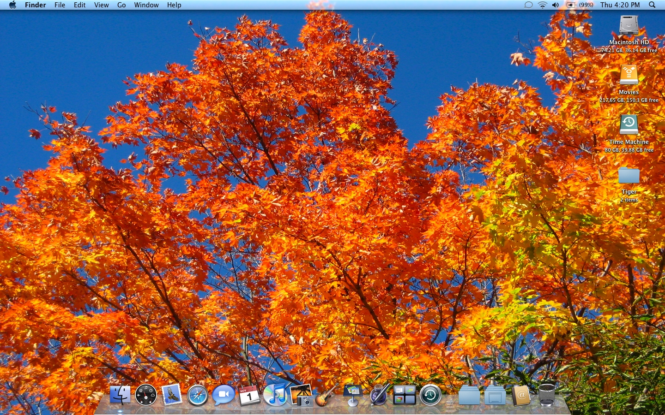The image size is (665, 415).
Task: Open Spotlight search magnifier
Action: [x=652, y=5]
